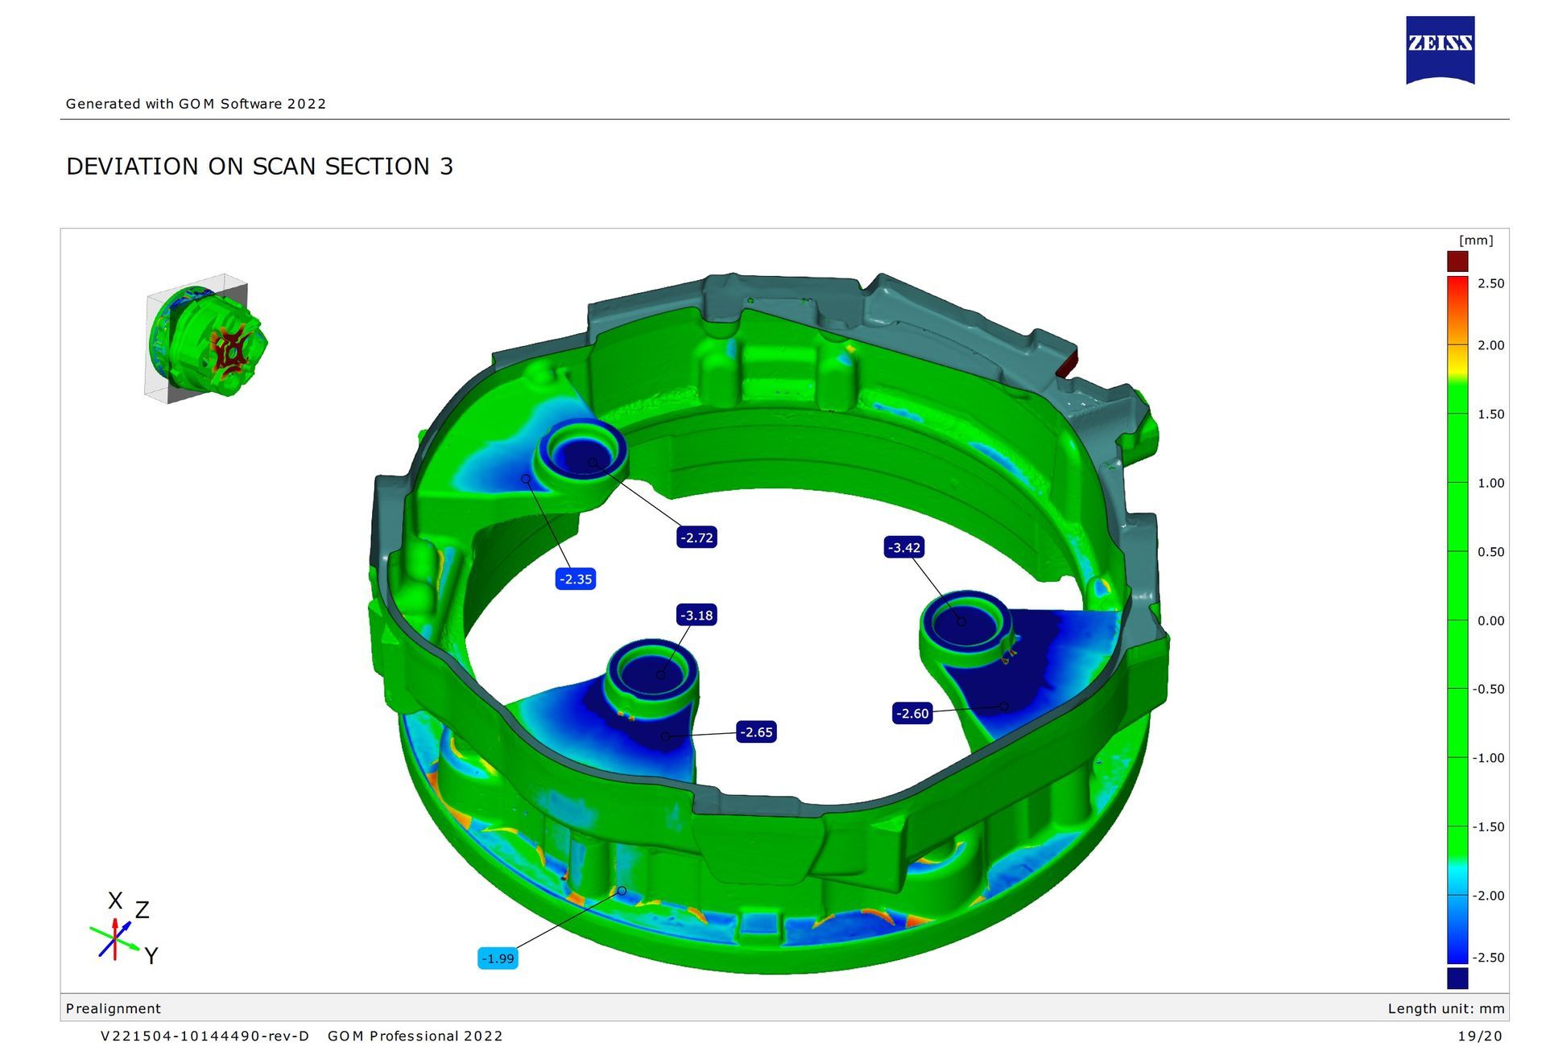Screen dimensions: 1546x1051
Task: Click the X axis label
Action: pos(115,901)
